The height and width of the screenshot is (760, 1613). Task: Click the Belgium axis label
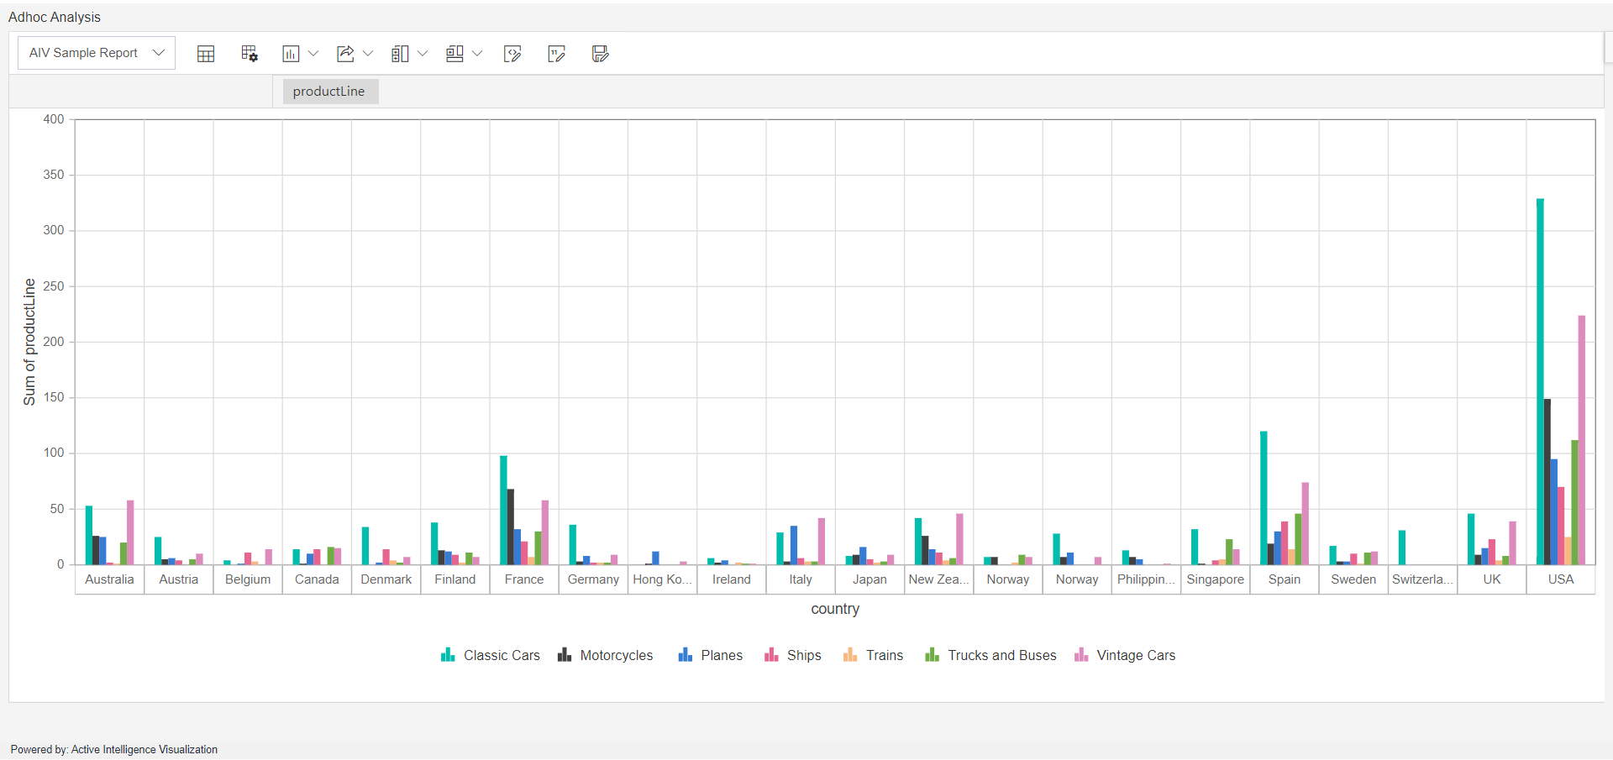248,579
